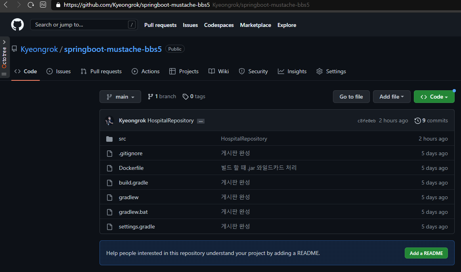Image resolution: width=461 pixels, height=272 pixels.
Task: Open the Add file dropdown
Action: [392, 97]
